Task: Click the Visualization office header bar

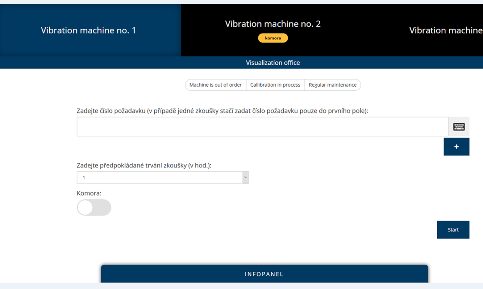Action: [x=241, y=63]
